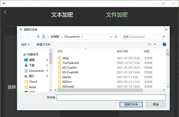Go up one folder level

[x=38, y=37]
